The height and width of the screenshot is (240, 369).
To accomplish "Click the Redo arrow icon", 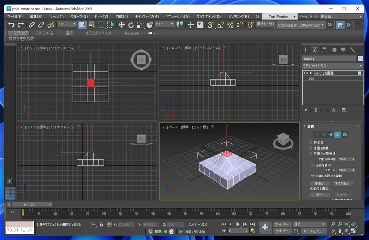I will 21,25.
